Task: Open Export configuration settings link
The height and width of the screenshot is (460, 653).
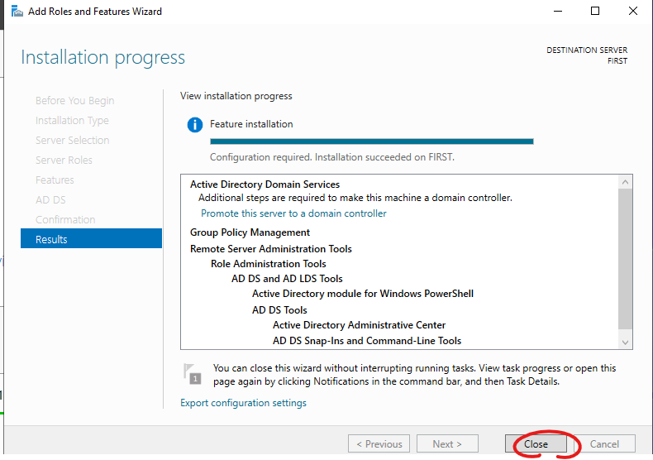Action: click(x=243, y=403)
